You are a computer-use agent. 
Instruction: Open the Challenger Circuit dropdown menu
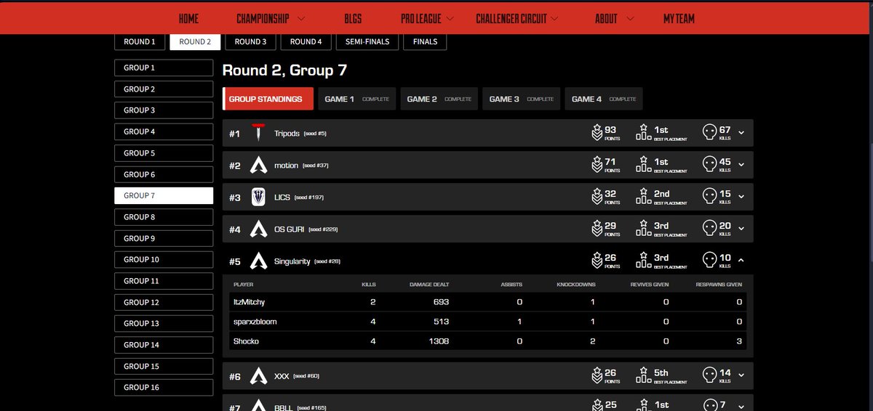(517, 19)
